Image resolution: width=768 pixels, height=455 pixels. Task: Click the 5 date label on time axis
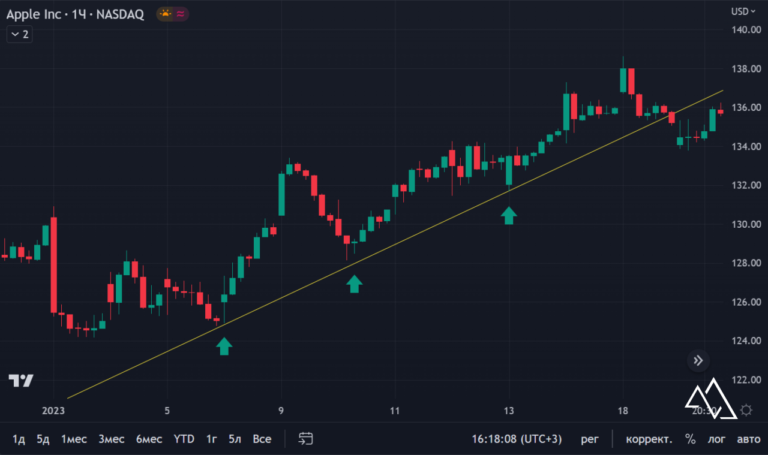[167, 411]
